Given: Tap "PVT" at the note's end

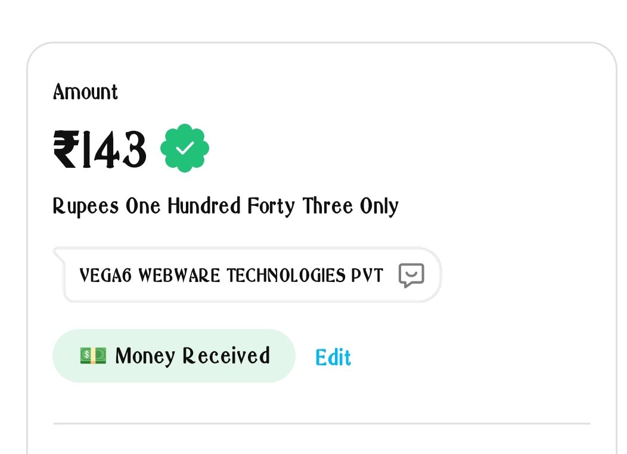Looking at the screenshot, I should click(x=367, y=275).
